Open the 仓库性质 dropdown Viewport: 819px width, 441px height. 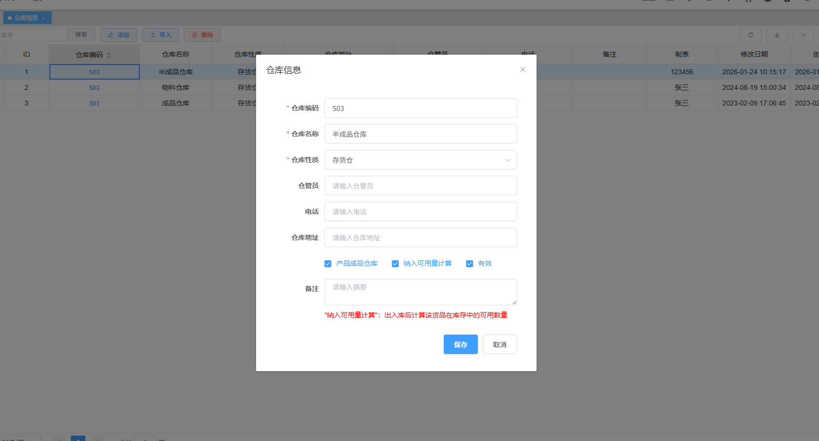[420, 160]
